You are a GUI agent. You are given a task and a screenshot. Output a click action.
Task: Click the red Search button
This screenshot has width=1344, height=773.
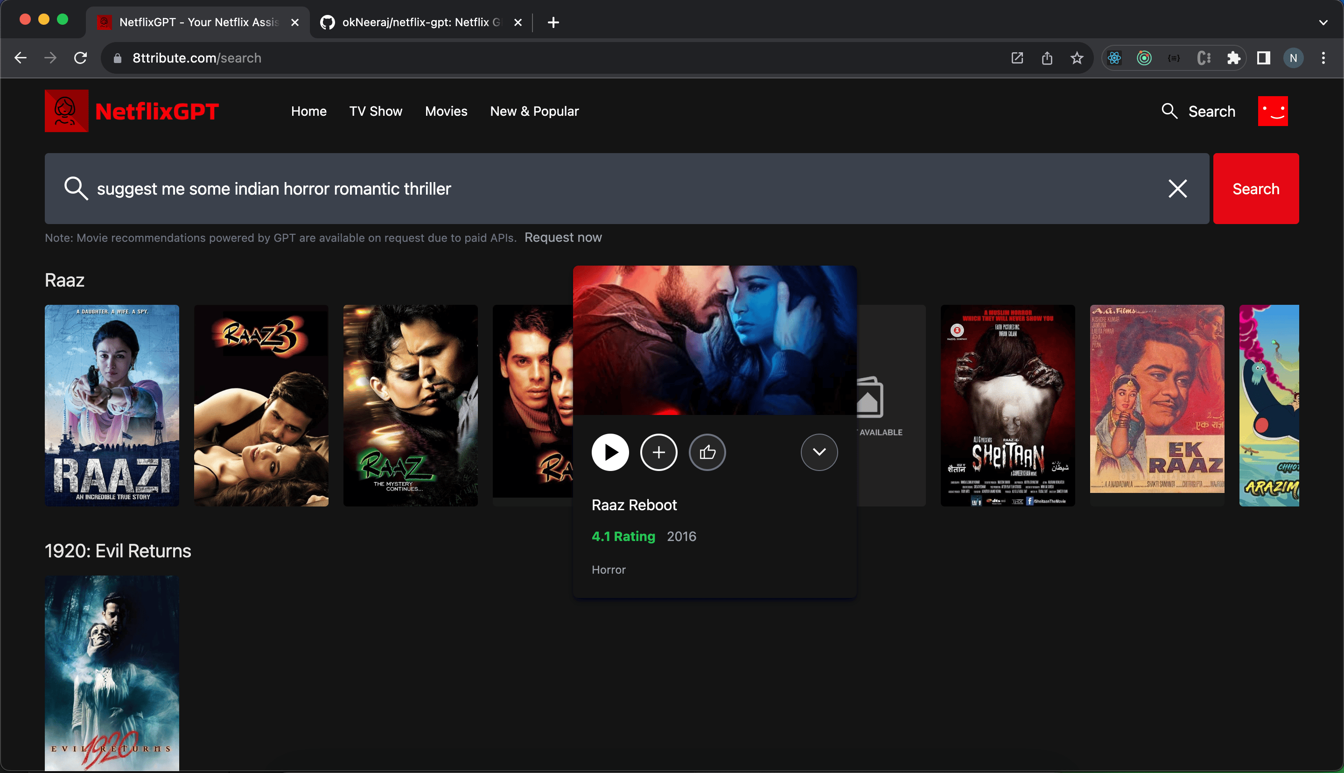click(1255, 189)
